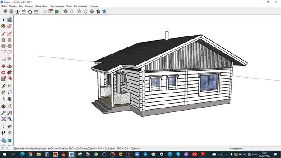Select the Tape Measure tool

[4, 86]
